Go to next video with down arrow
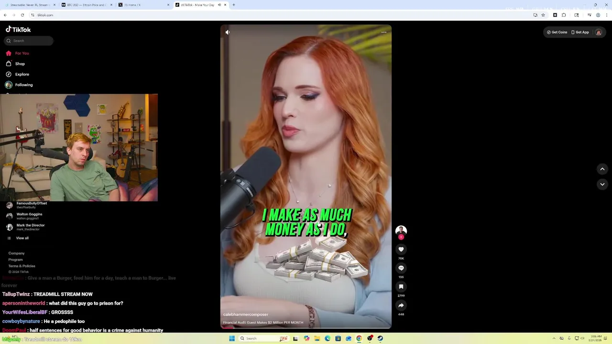Viewport: 612px width, 344px height. tap(602, 184)
